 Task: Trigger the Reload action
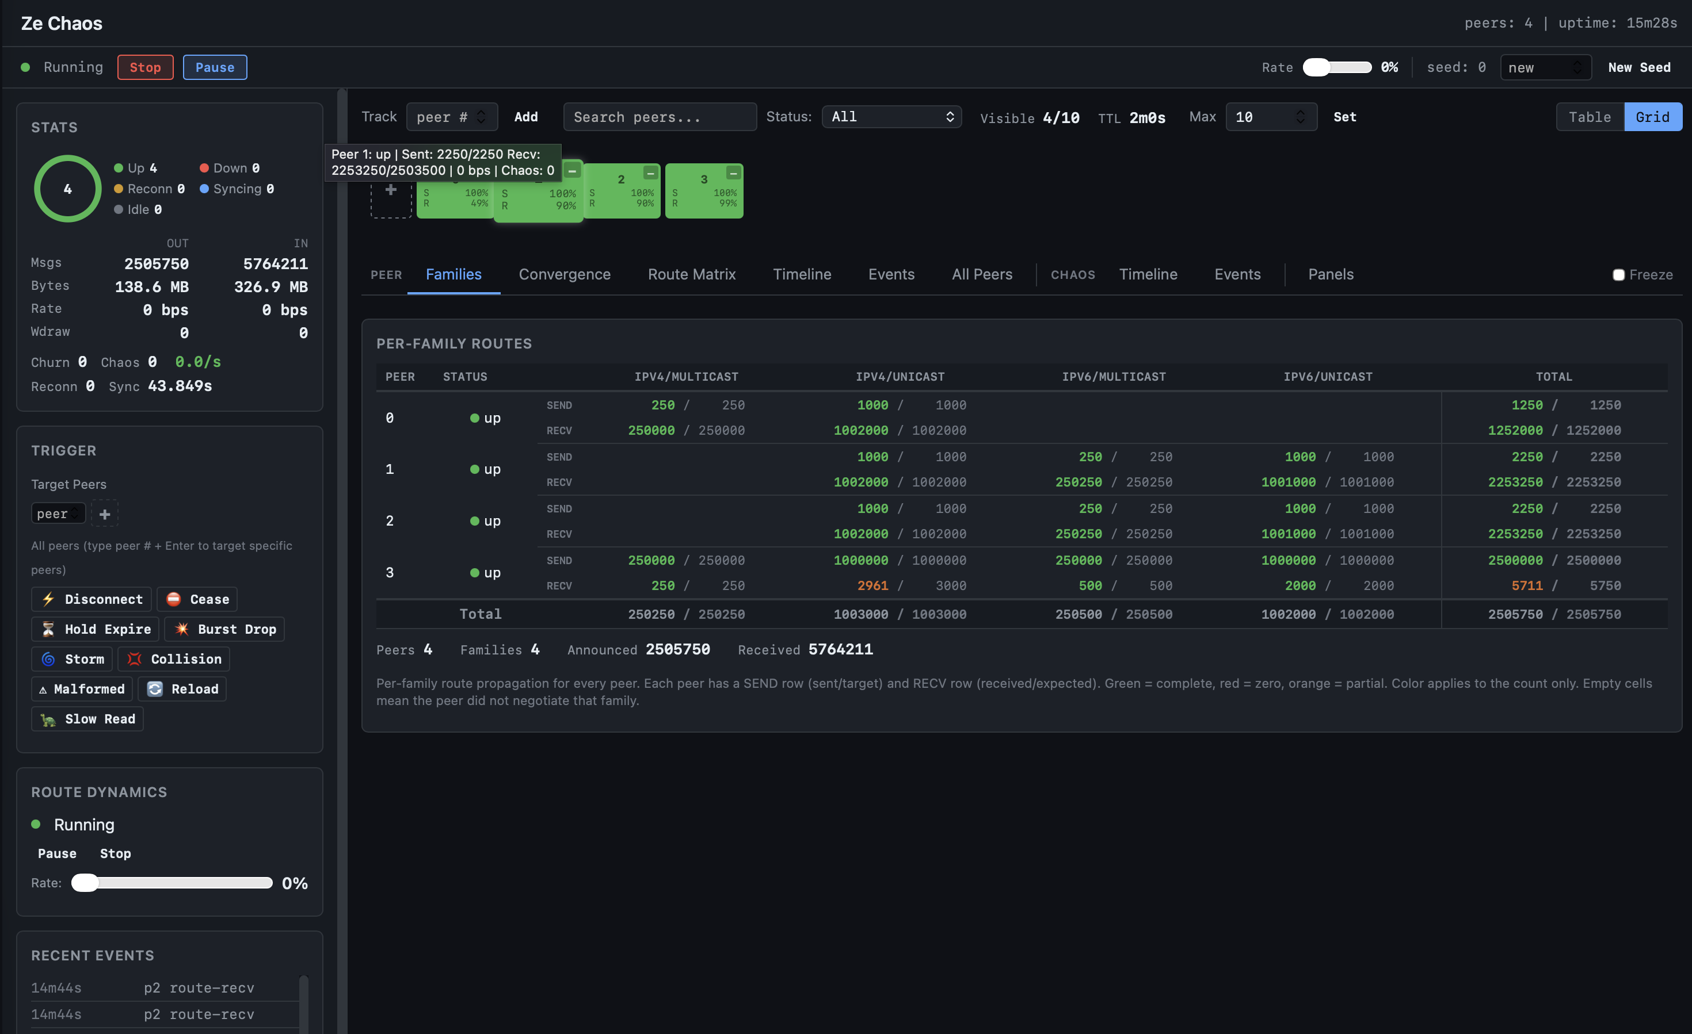click(x=182, y=689)
